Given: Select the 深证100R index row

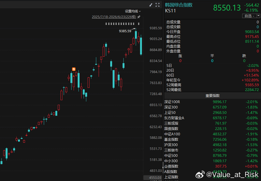Looking at the screenshot, I should pos(213,102).
